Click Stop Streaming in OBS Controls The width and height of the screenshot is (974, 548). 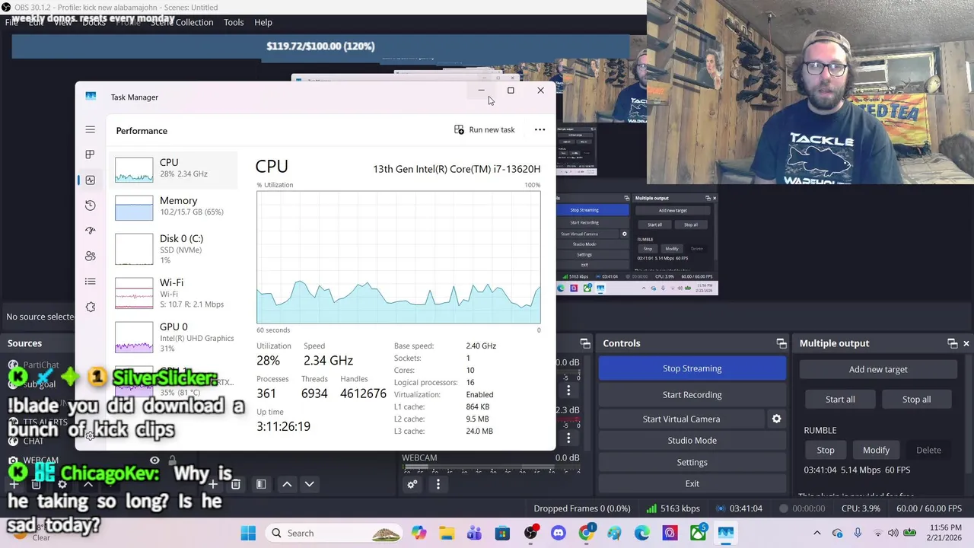click(692, 368)
